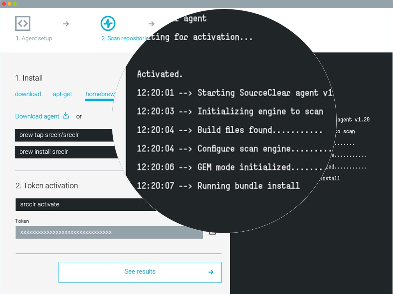Click the 1. Install heading
This screenshot has width=393, height=294.
point(29,78)
